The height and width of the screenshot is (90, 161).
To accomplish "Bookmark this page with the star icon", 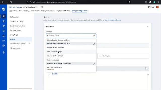I will [129, 2].
